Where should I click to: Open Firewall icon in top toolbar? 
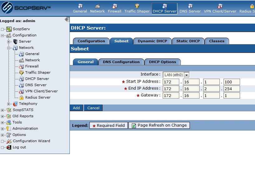(115, 6)
